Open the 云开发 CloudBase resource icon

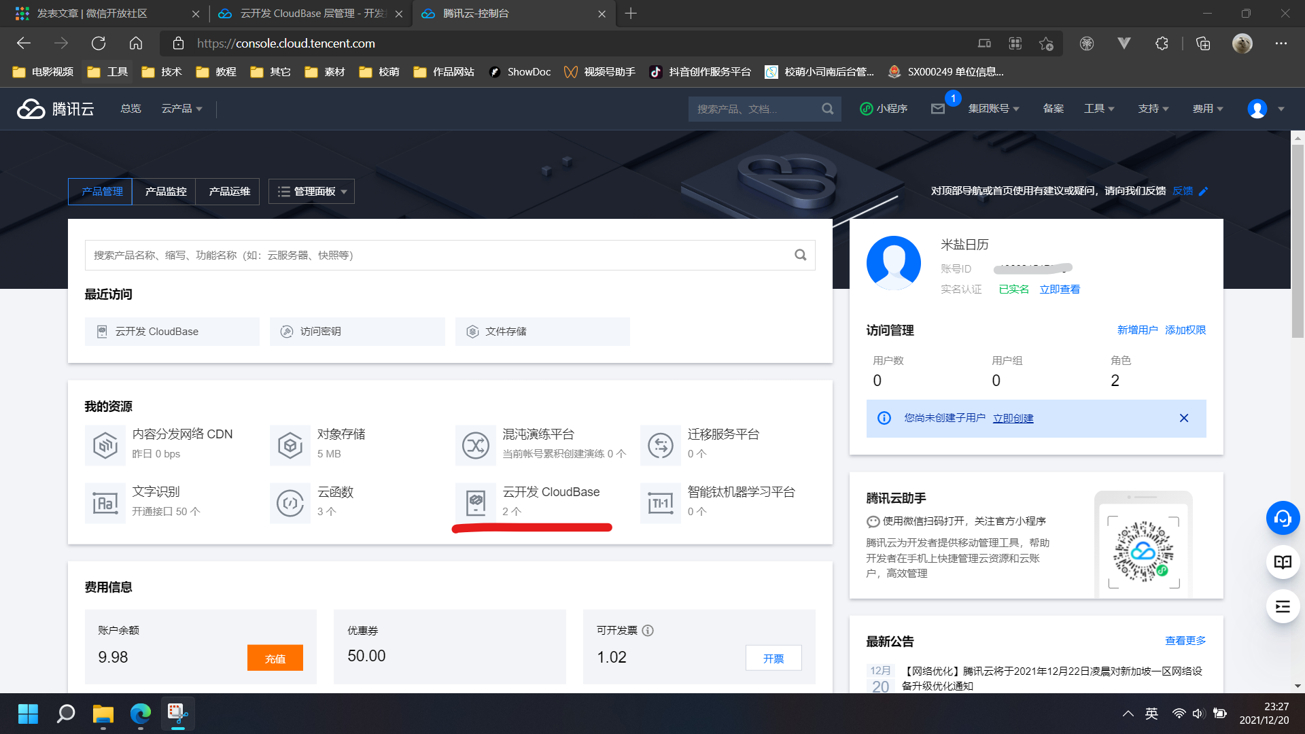476,503
